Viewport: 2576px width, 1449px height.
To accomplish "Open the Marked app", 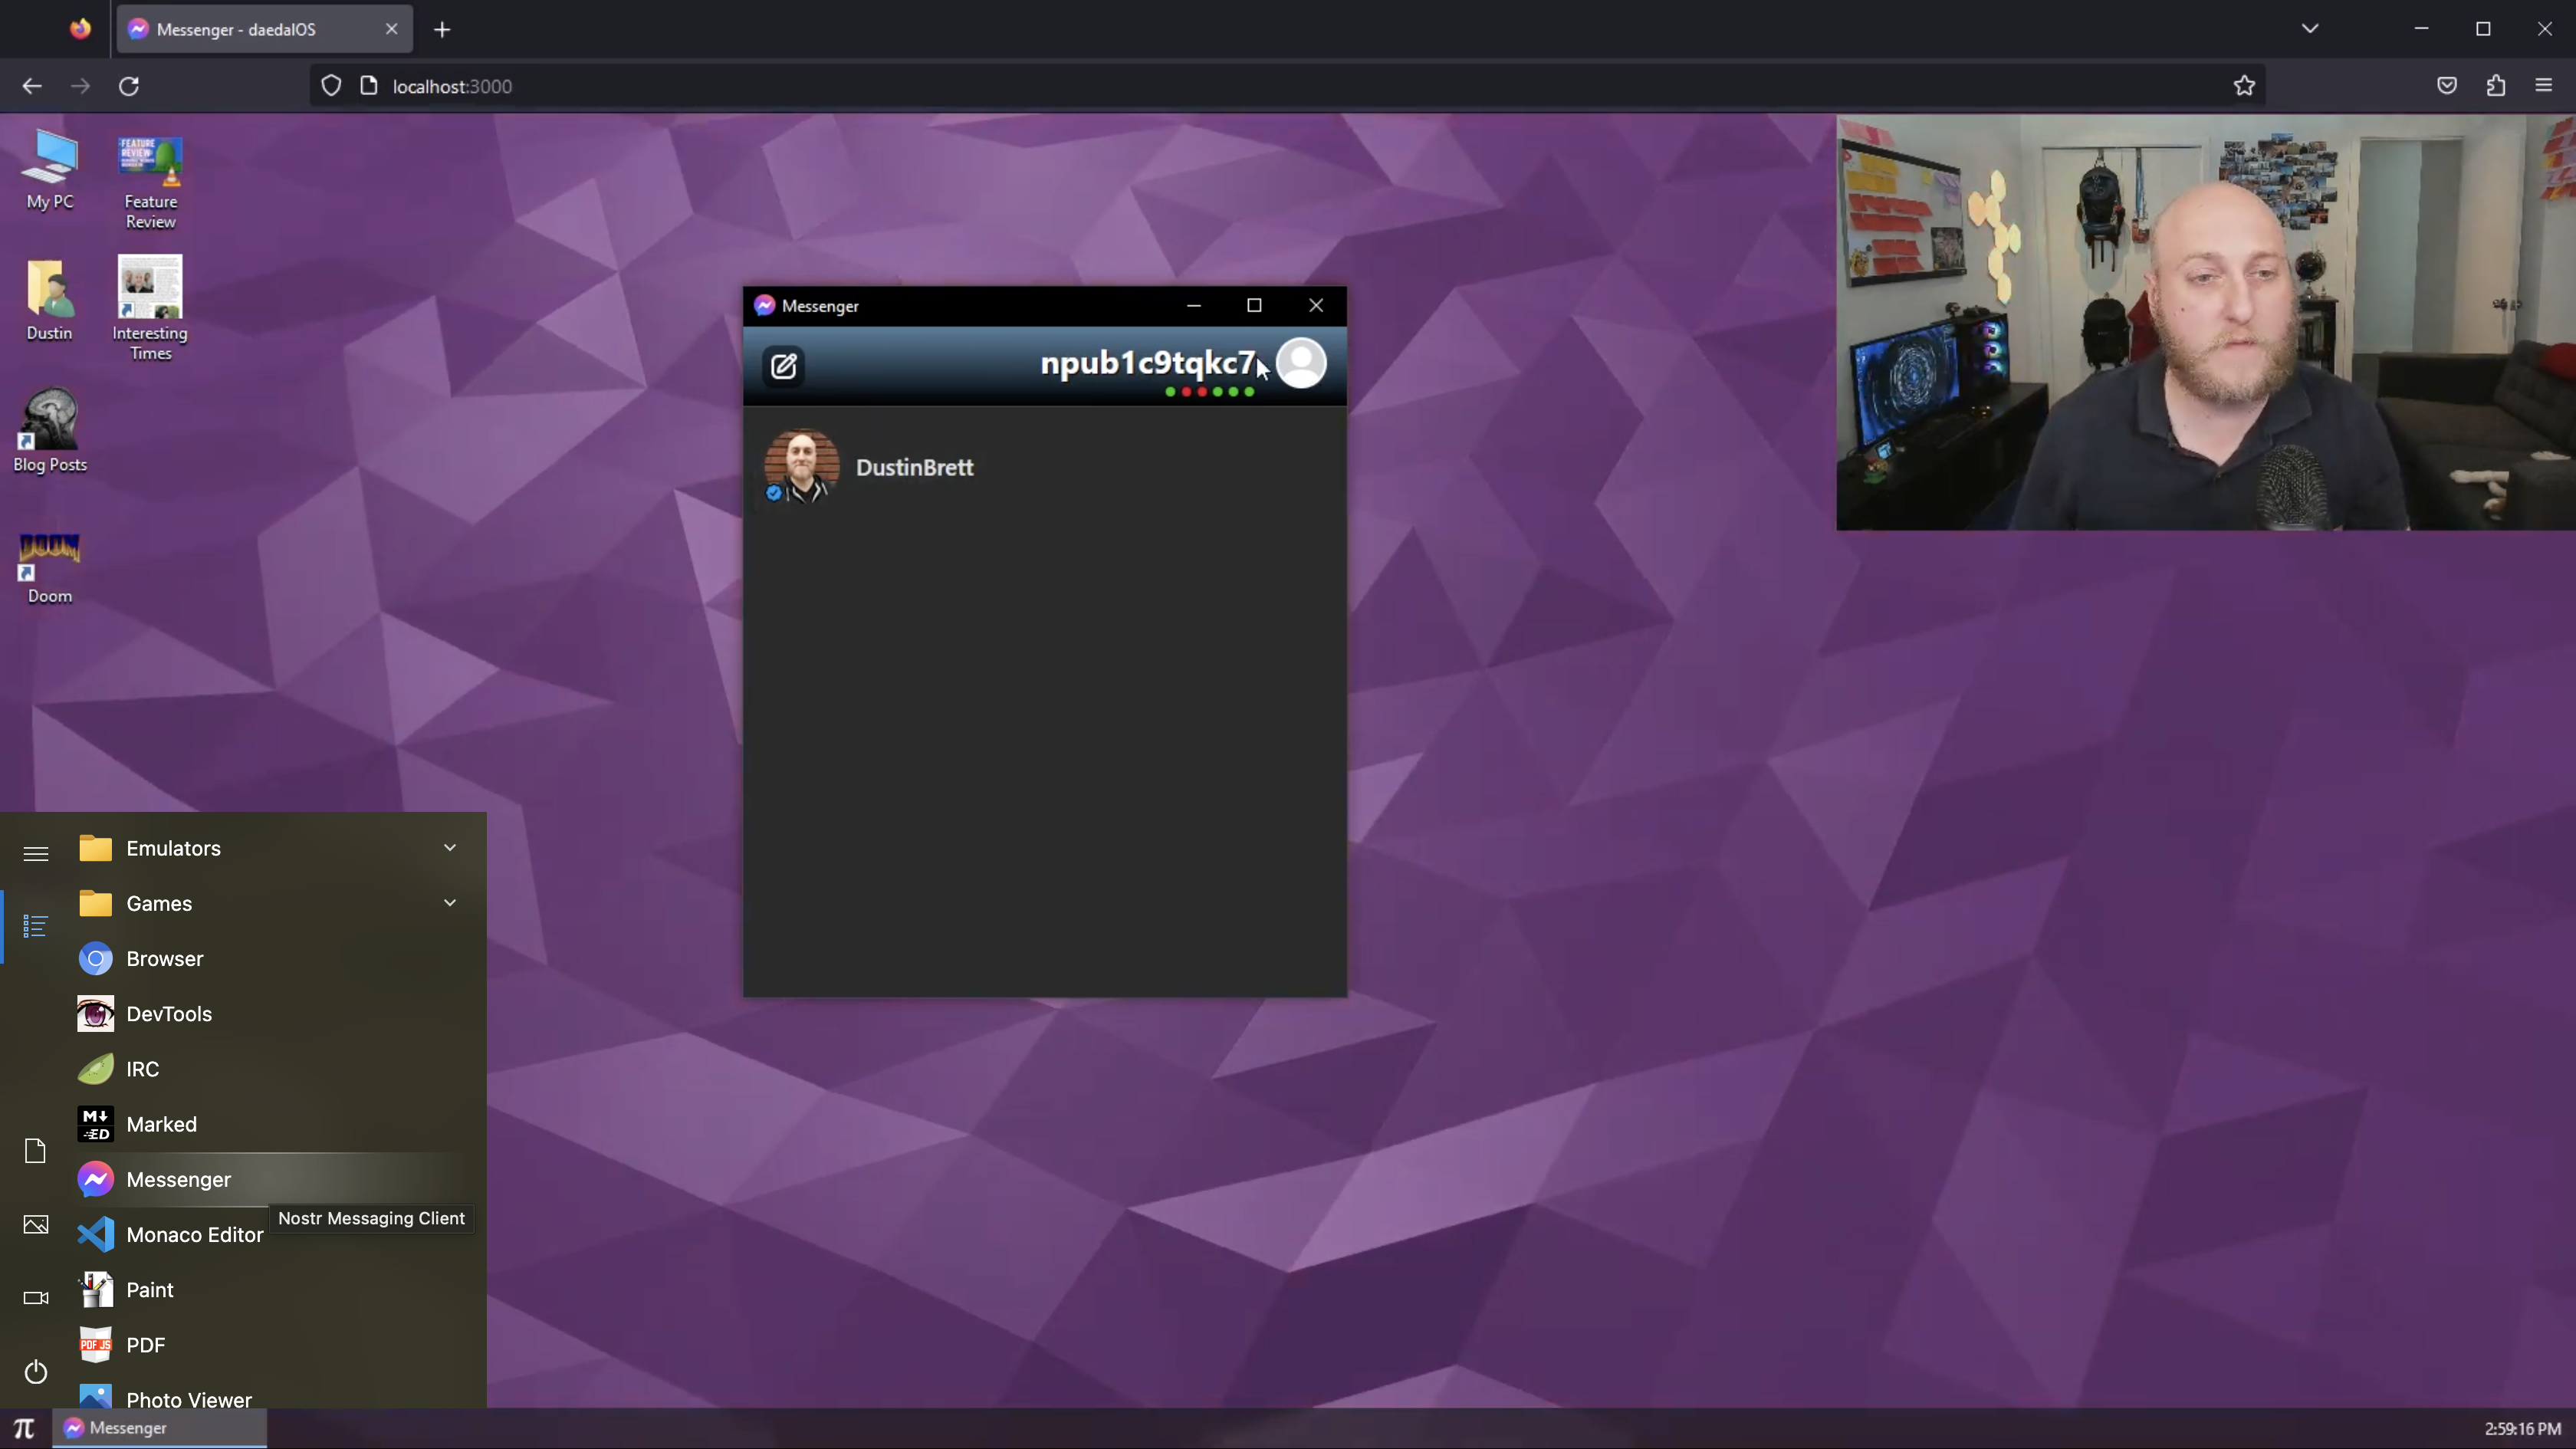I will pos(161,1124).
